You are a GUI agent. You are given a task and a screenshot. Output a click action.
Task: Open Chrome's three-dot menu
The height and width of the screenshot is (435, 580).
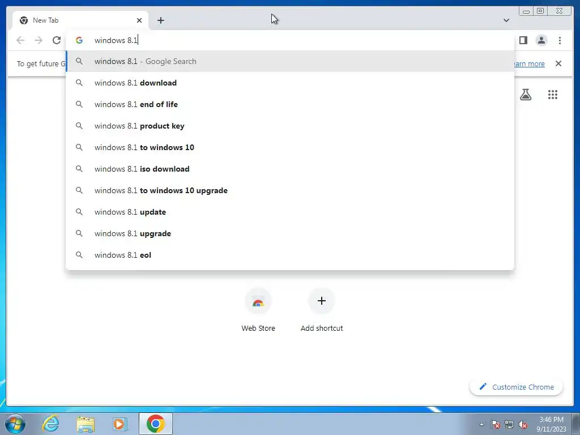pos(560,40)
